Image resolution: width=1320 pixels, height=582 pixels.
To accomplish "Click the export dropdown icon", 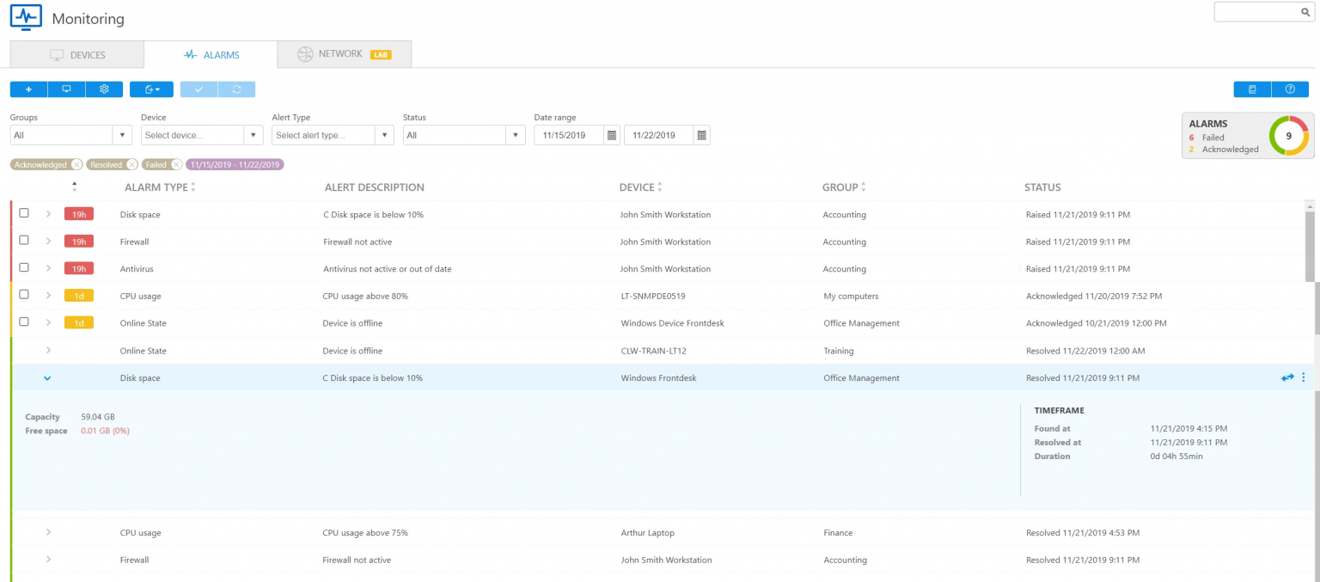I will [151, 89].
